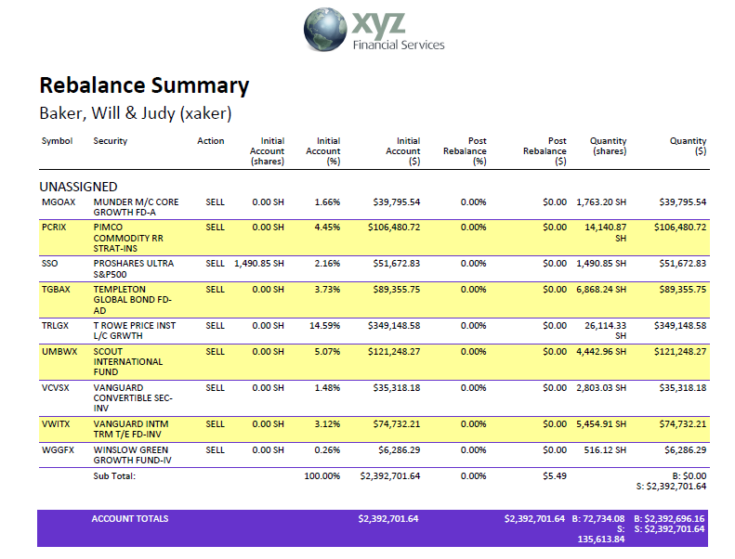735x559 pixels.
Task: Select the TRLGX symbol row
Action: click(x=57, y=326)
